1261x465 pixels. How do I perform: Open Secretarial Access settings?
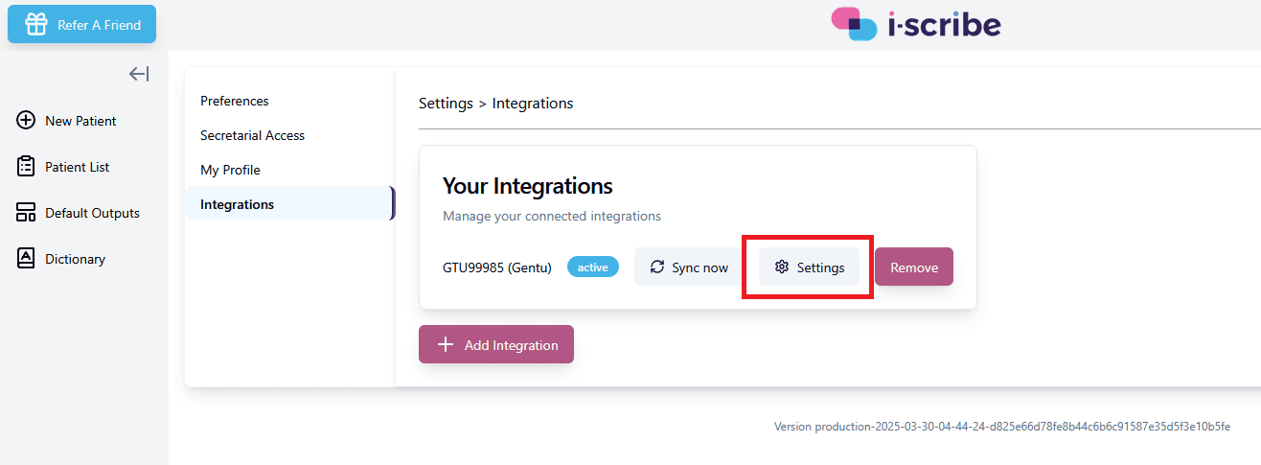point(252,135)
